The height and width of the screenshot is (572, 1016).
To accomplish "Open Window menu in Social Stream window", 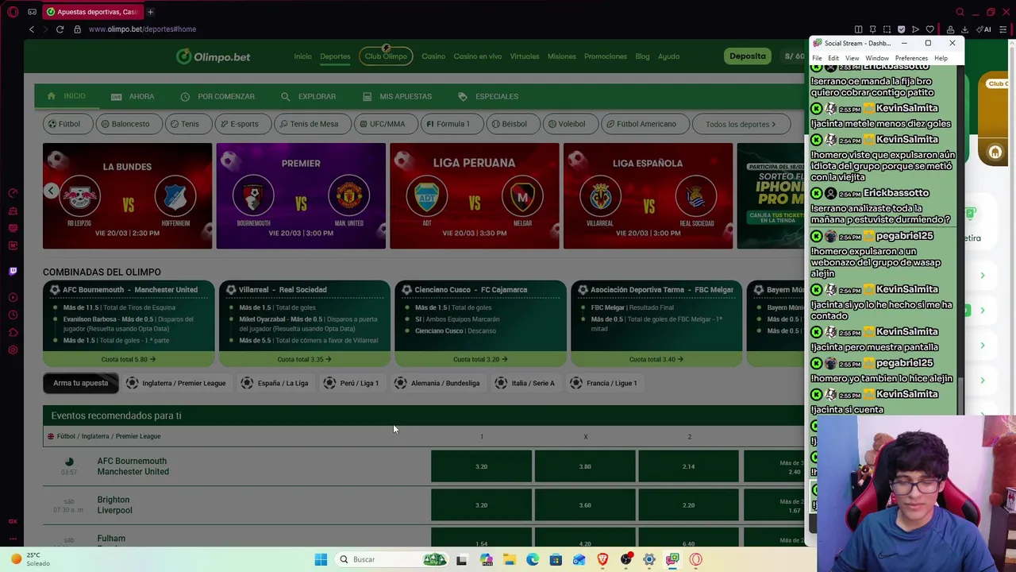I will [x=877, y=58].
